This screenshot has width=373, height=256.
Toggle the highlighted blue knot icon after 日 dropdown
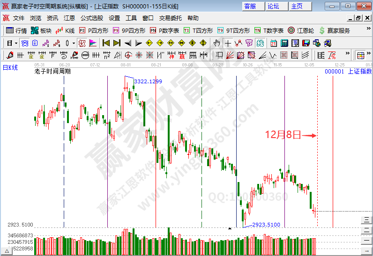point(24,43)
